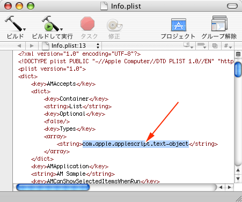
Task: Click the vertical scrollbar up arrow
Action: tap(238, 170)
